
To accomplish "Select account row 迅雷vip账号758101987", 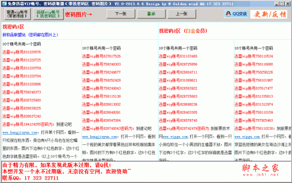I will [x=254, y=81].
